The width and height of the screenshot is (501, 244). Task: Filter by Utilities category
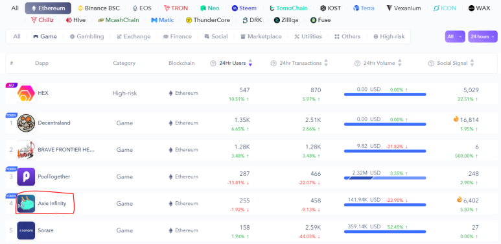(x=308, y=37)
